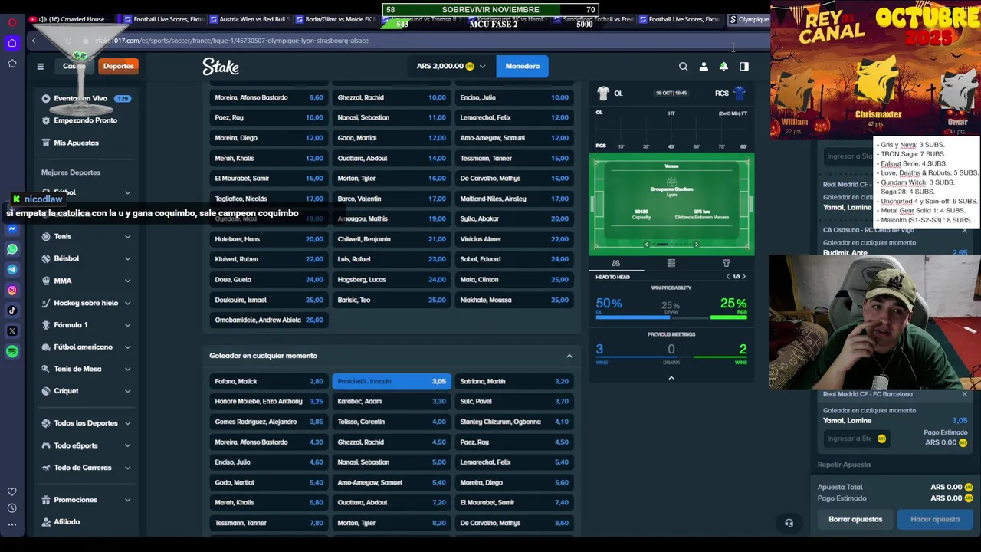Switch to the standings table tab icon in widget

pyautogui.click(x=671, y=263)
